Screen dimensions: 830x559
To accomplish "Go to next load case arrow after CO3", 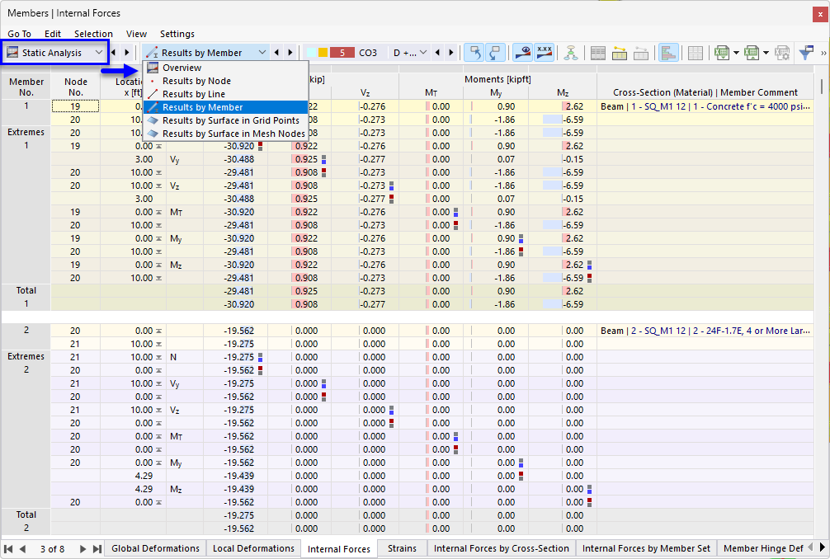I will click(x=451, y=53).
